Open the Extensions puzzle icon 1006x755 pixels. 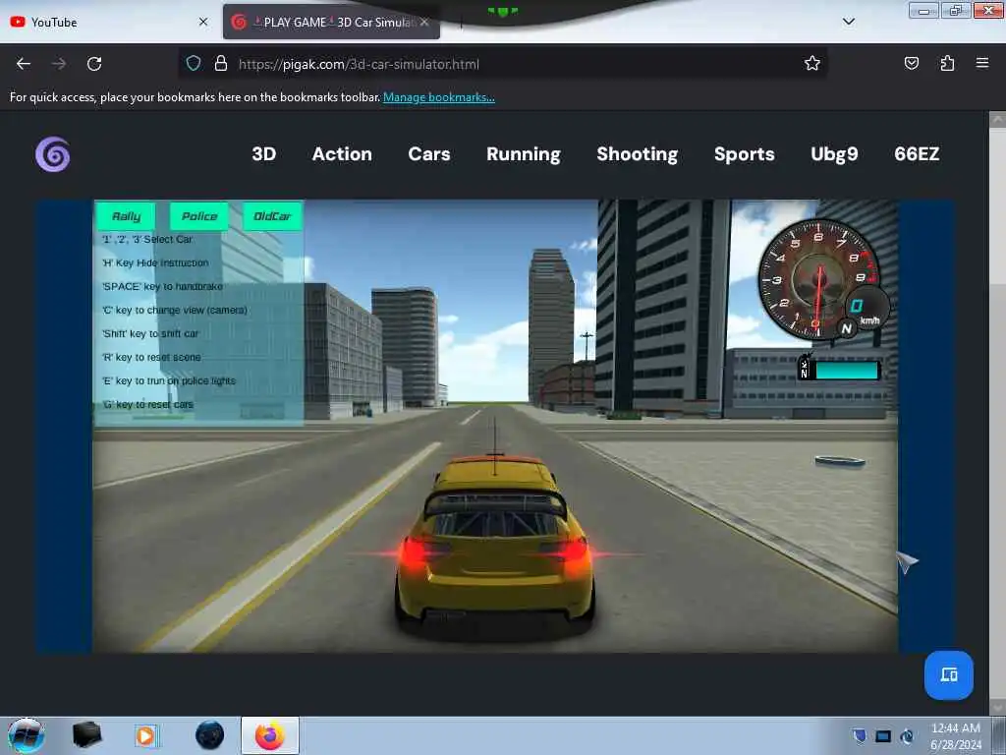947,63
